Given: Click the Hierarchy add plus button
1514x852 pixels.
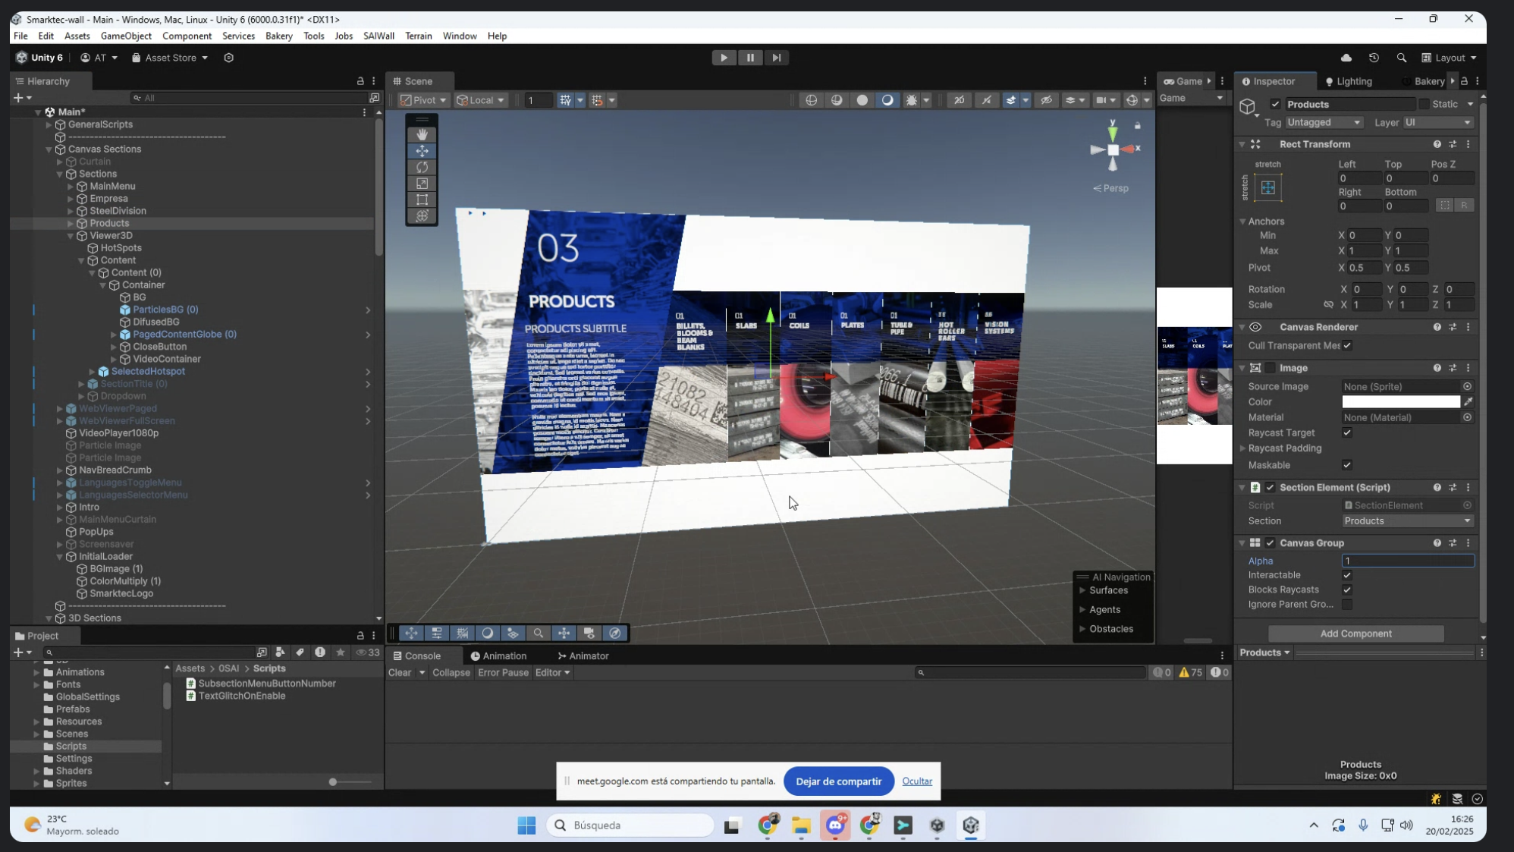Looking at the screenshot, I should 18,98.
